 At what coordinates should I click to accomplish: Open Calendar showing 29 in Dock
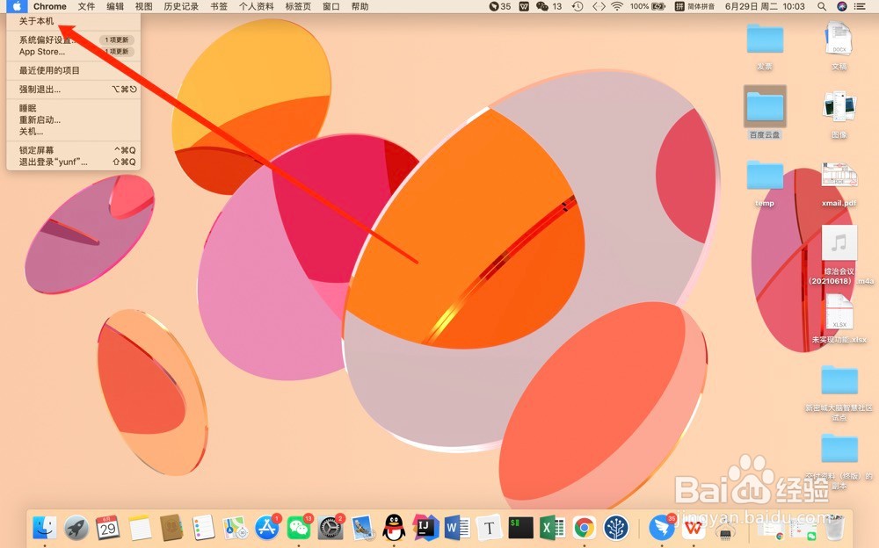tap(107, 527)
